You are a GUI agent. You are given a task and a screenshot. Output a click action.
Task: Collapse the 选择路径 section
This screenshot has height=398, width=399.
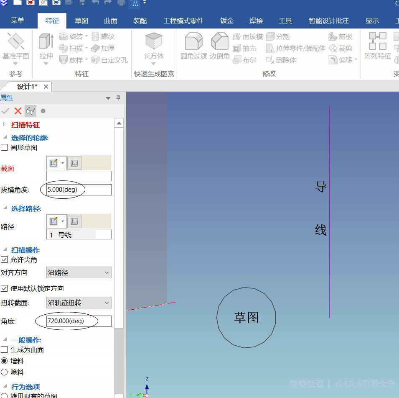click(5, 208)
